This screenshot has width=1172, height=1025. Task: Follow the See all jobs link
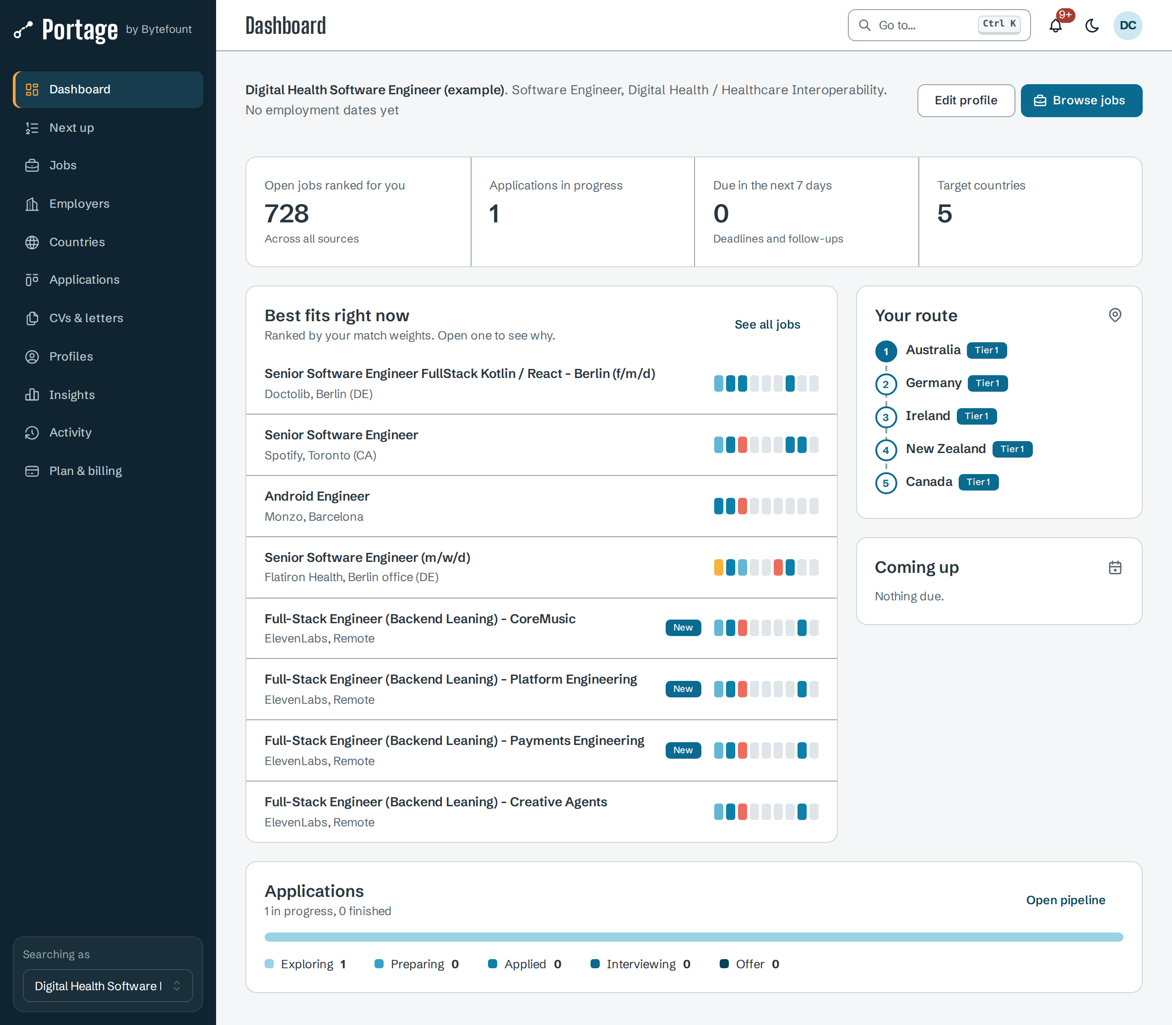pyautogui.click(x=767, y=324)
